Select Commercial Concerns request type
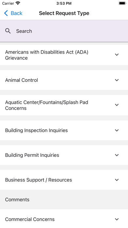 click(64, 219)
